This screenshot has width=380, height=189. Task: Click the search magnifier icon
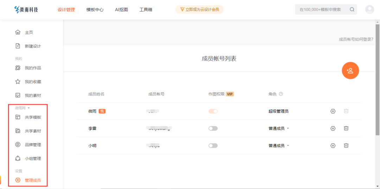tap(352, 10)
